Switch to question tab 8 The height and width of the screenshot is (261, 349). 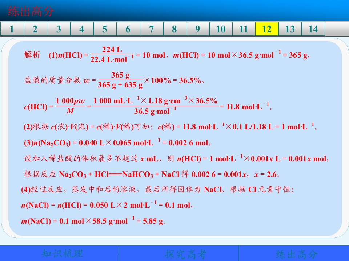174,29
